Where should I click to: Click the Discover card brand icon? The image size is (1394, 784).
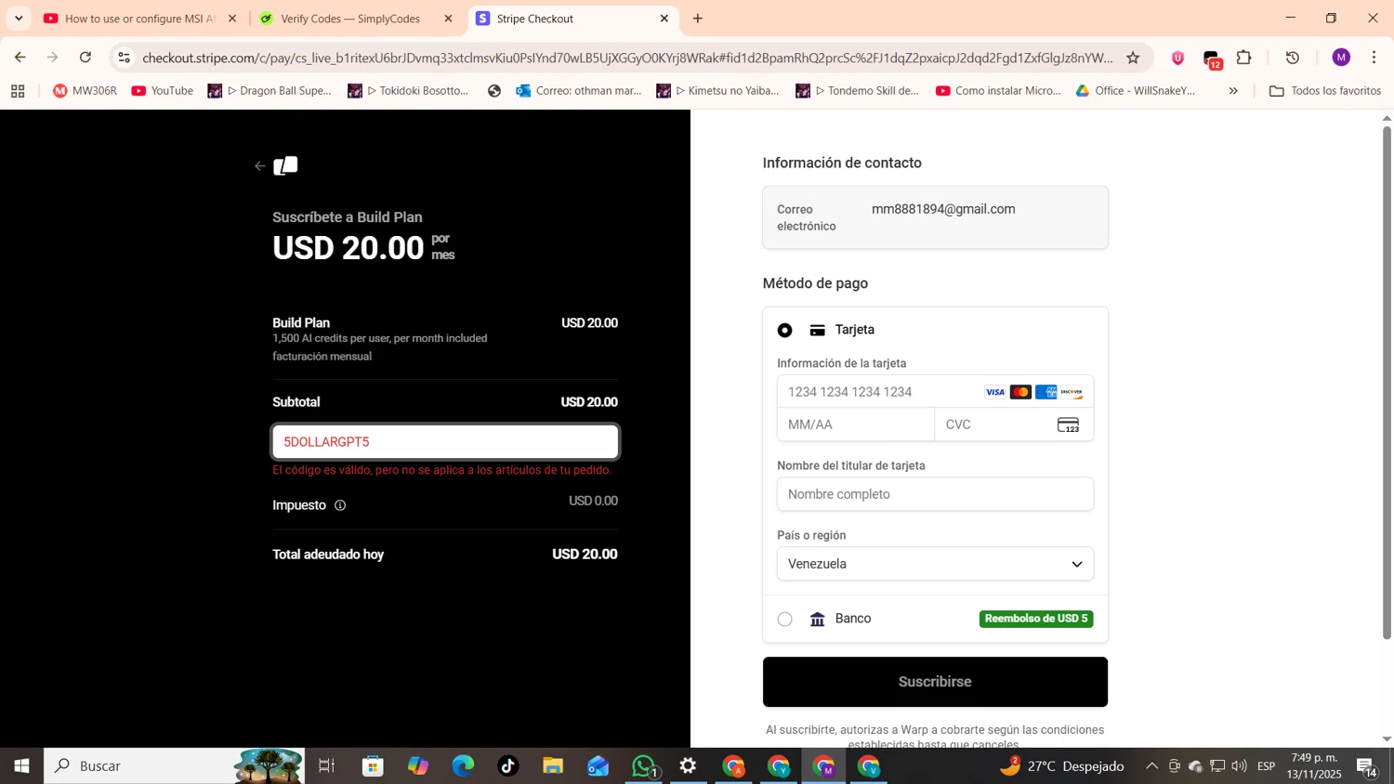coord(1072,392)
